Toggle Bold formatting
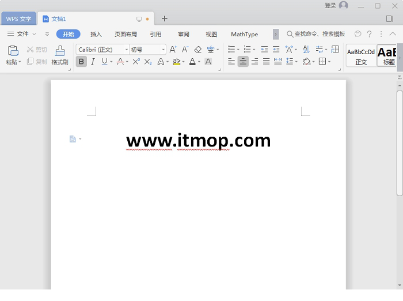 (81, 62)
